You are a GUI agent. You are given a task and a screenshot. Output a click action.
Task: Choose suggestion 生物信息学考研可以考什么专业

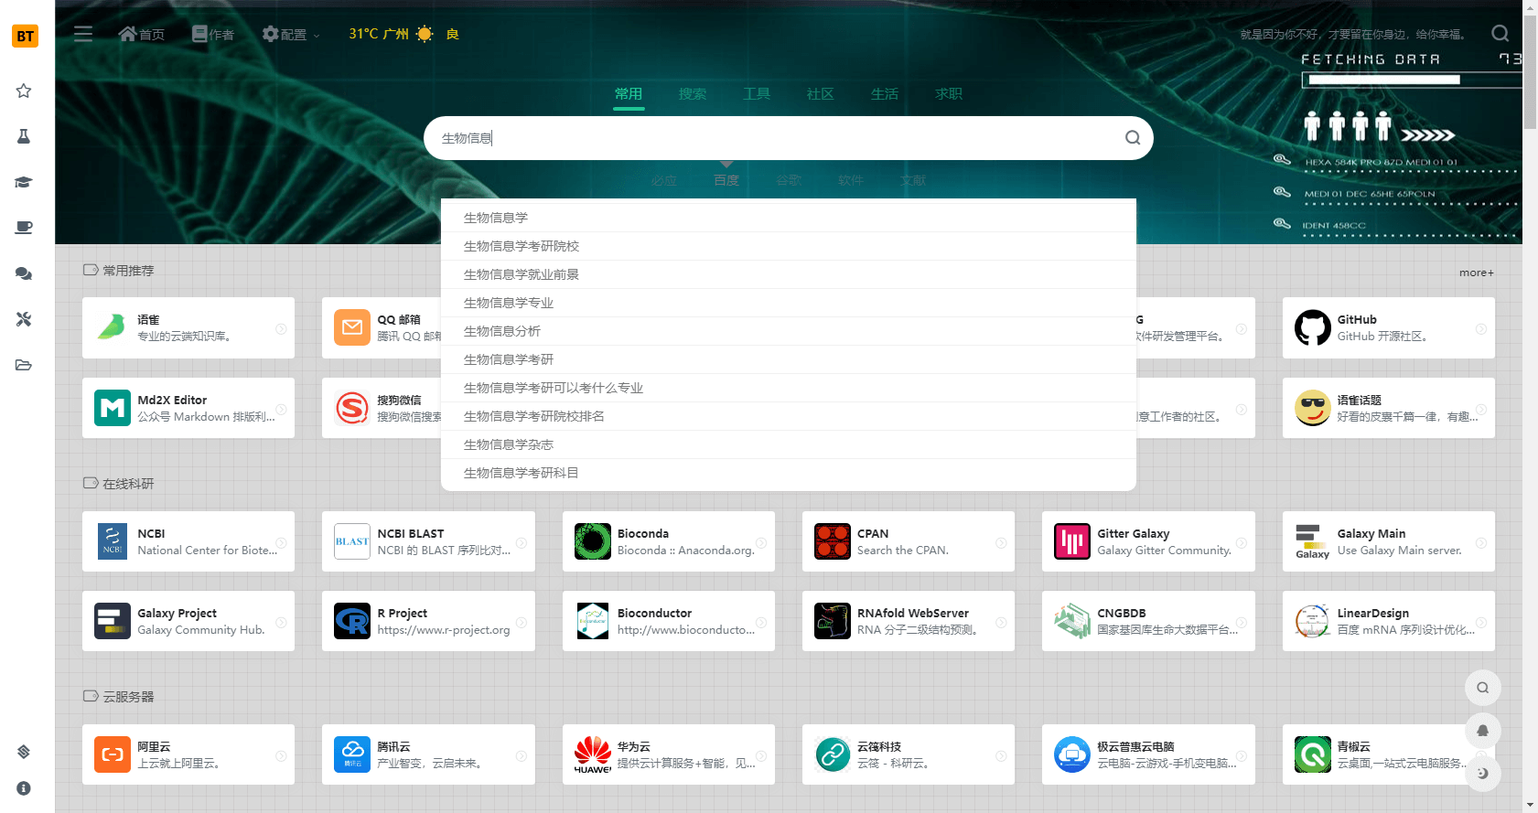click(x=789, y=388)
